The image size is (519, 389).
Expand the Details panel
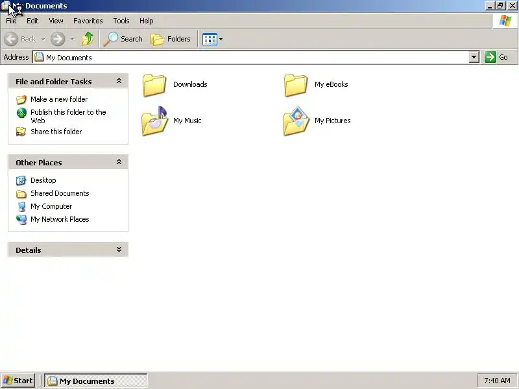click(x=119, y=250)
